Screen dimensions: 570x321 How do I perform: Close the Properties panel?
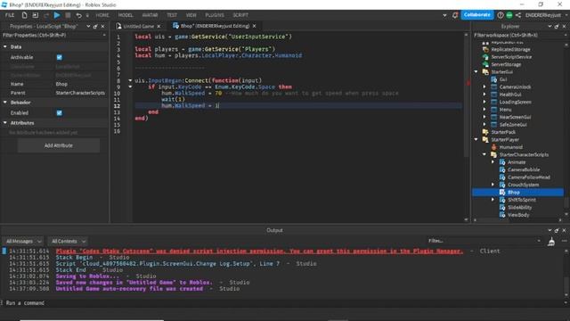(103, 27)
